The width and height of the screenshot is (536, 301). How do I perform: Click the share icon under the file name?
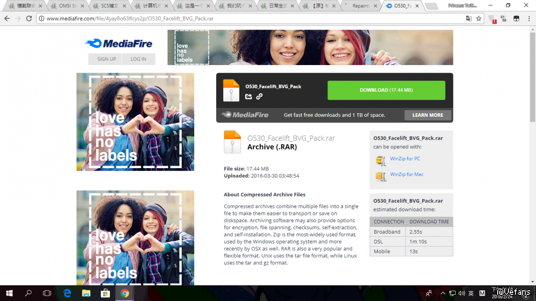click(x=249, y=96)
